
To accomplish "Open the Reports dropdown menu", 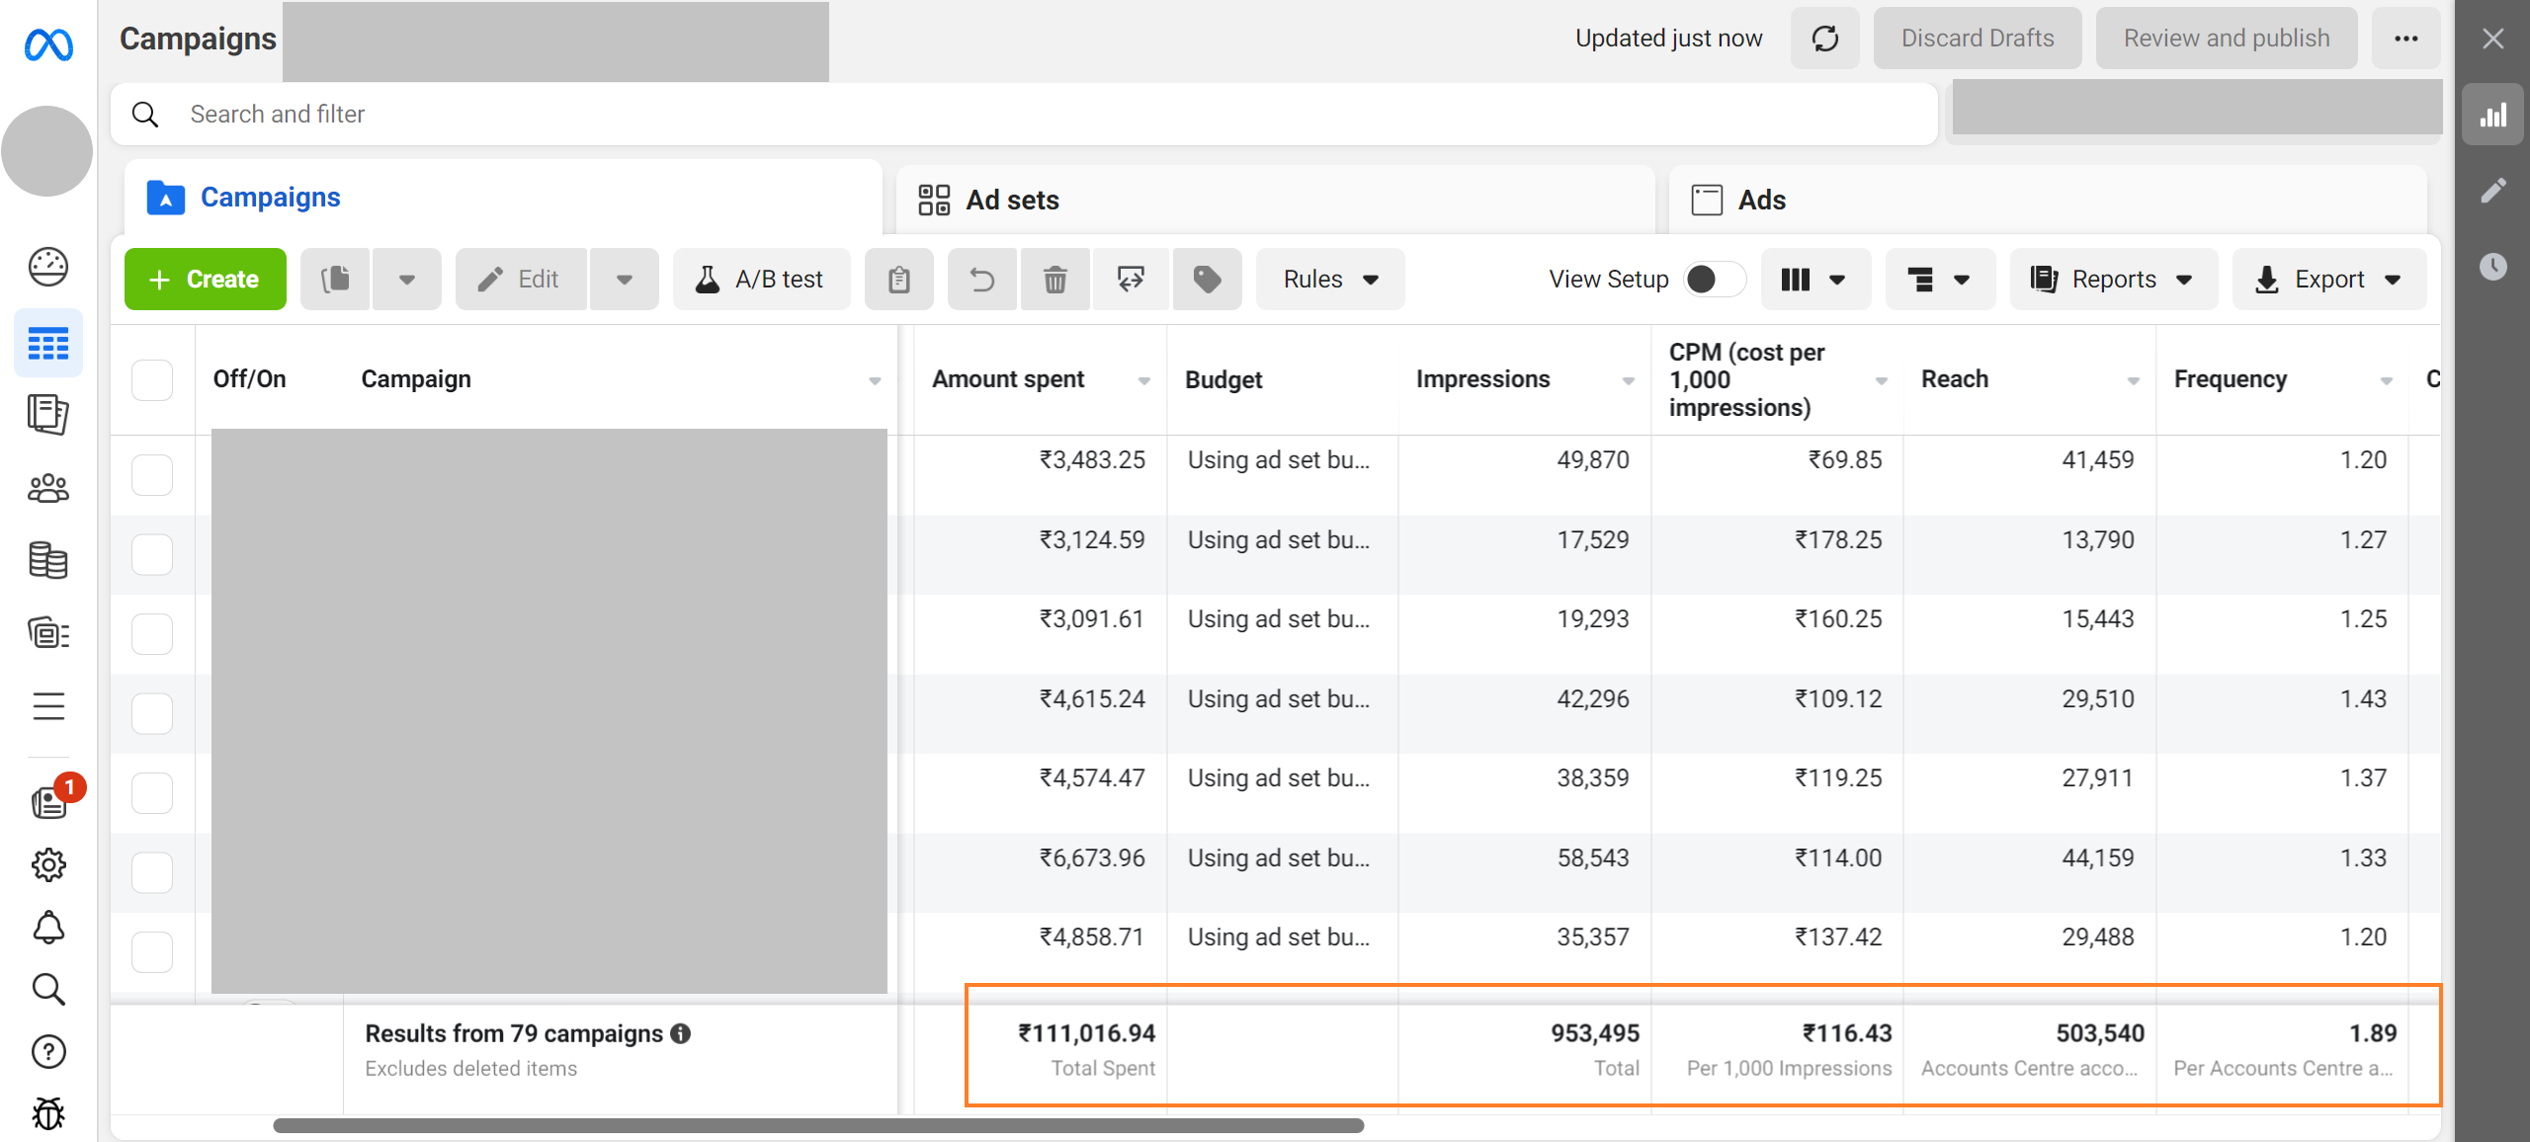I will pyautogui.click(x=2113, y=280).
